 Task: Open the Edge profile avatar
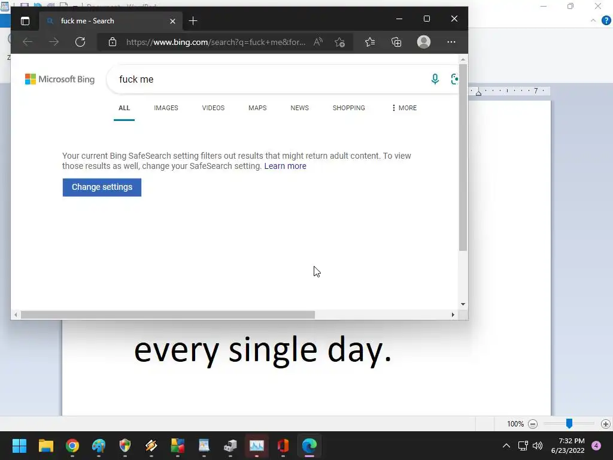click(424, 42)
